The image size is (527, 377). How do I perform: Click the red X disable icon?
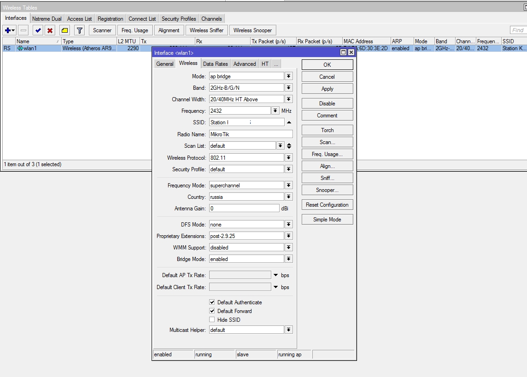[50, 30]
